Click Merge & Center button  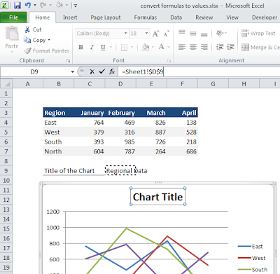point(260,48)
